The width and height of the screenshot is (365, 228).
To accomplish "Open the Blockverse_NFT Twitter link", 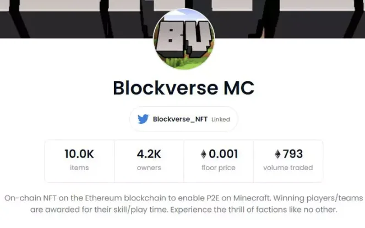I will [180, 119].
